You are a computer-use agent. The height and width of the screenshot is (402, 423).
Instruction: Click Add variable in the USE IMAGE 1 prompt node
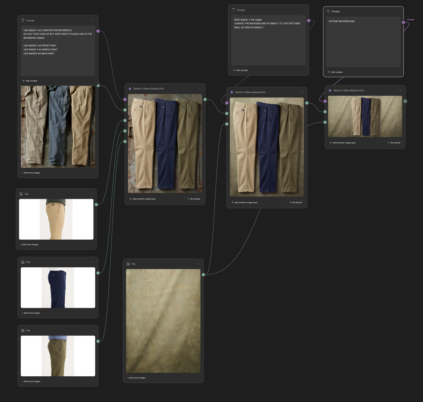pos(30,81)
